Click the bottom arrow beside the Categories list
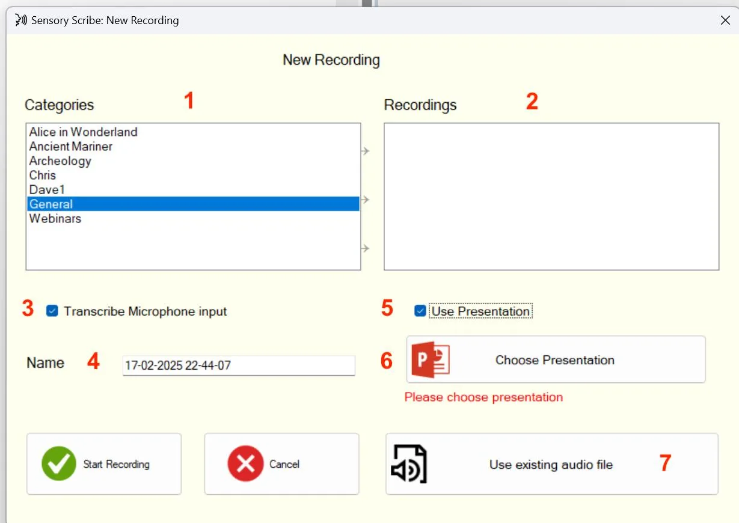The height and width of the screenshot is (523, 739). pyautogui.click(x=366, y=248)
